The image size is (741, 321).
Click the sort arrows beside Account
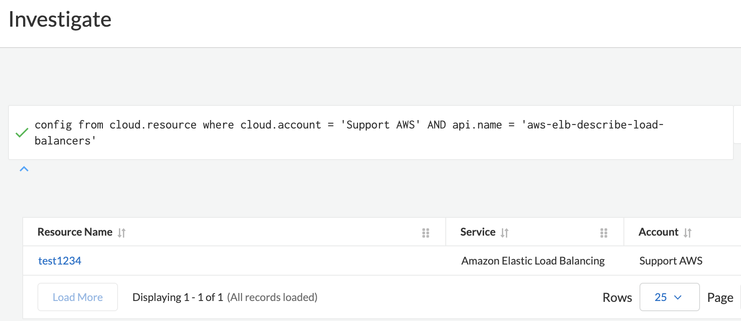(688, 233)
